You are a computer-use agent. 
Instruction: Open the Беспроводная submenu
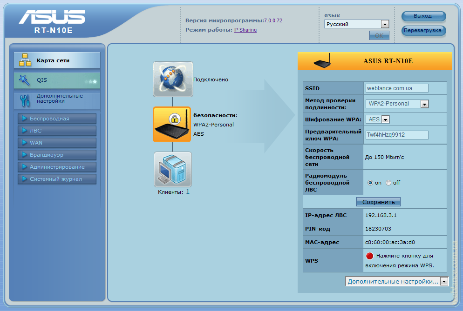pos(57,119)
